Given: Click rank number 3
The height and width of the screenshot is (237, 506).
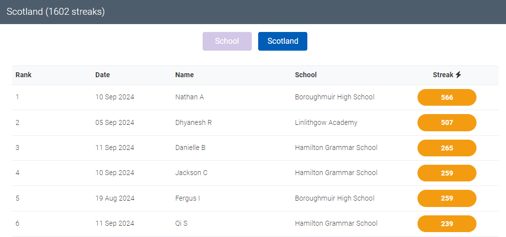Looking at the screenshot, I should tap(17, 148).
